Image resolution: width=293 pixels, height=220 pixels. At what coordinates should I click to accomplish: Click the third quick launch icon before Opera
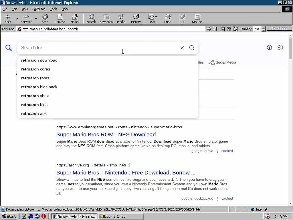[x=37, y=217]
